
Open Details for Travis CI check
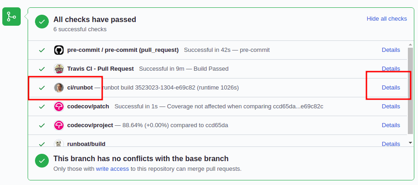[391, 68]
